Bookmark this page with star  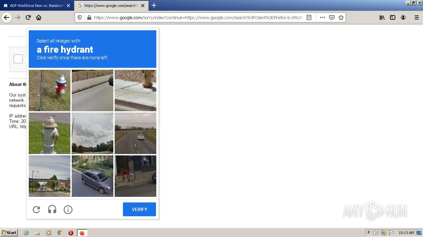[x=341, y=17]
